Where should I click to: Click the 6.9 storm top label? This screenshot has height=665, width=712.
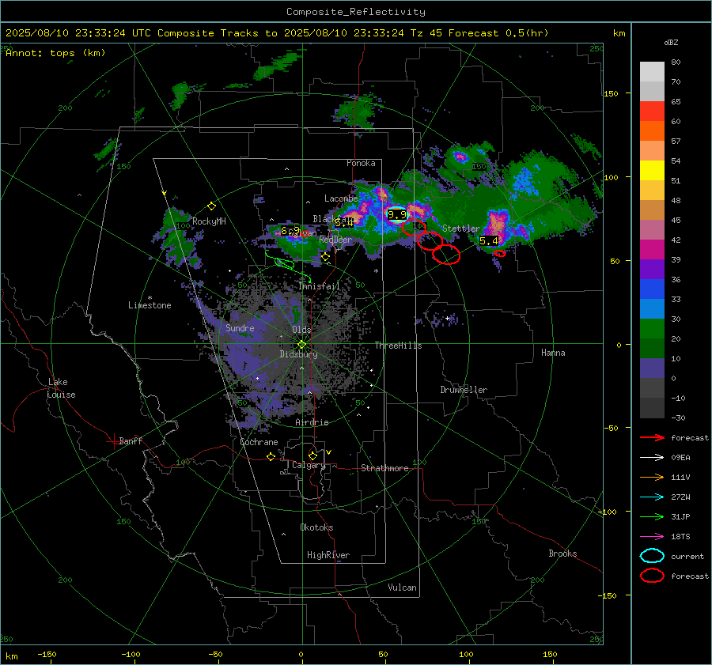[290, 231]
